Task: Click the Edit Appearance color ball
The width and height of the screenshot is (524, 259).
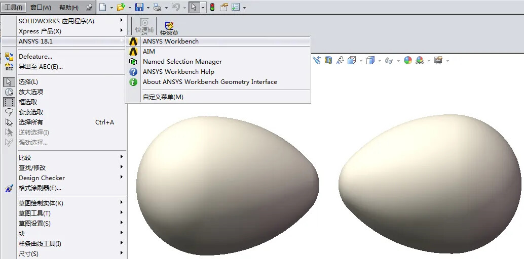Action: pos(408,61)
